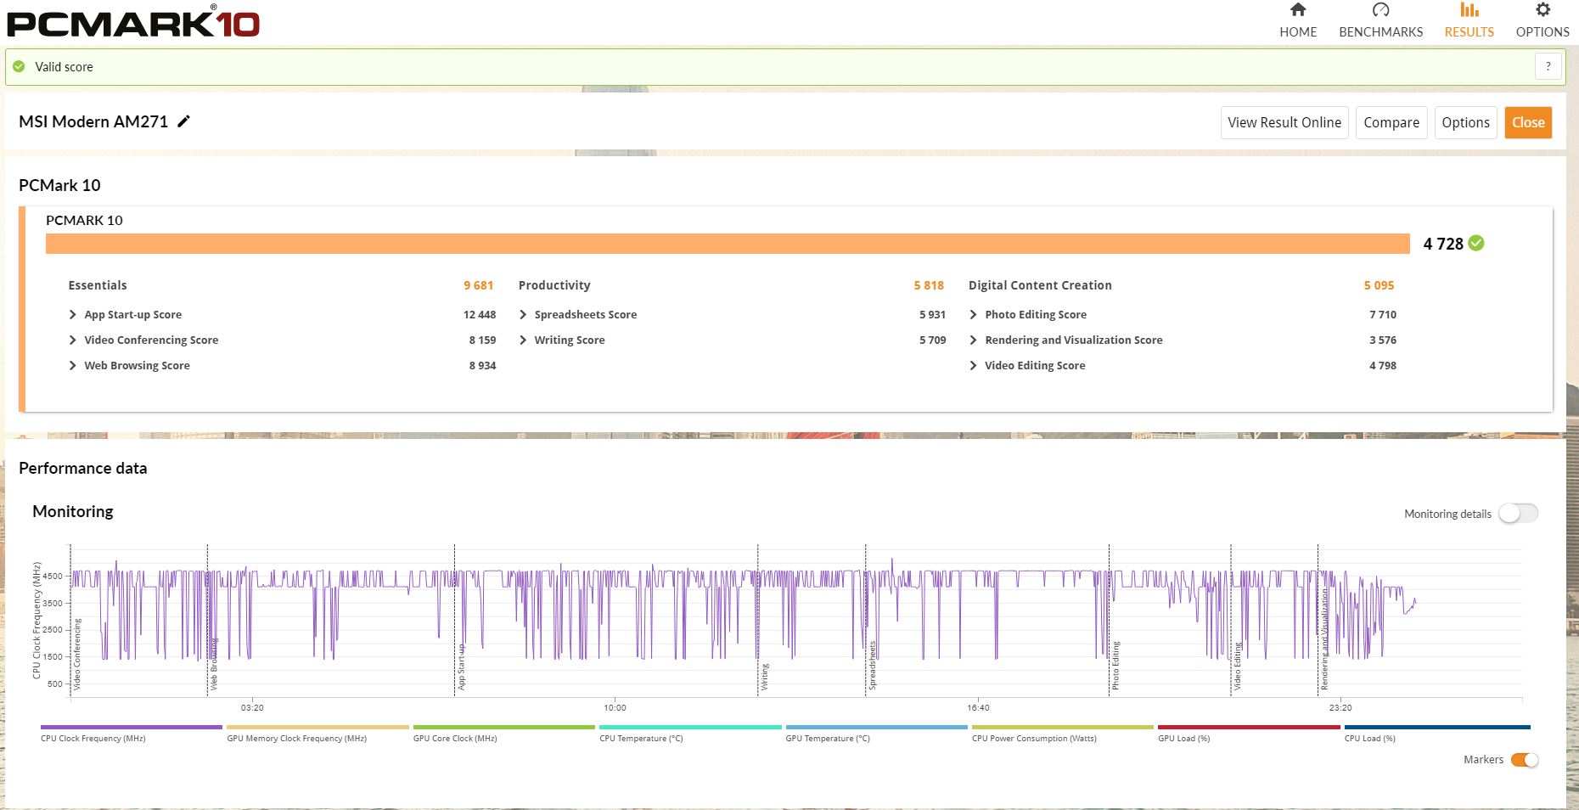Viewport: 1579px width, 810px height.
Task: Click the Productivity heading
Action: (554, 285)
